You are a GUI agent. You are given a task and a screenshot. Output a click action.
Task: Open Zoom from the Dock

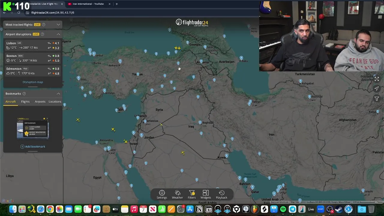point(320,209)
